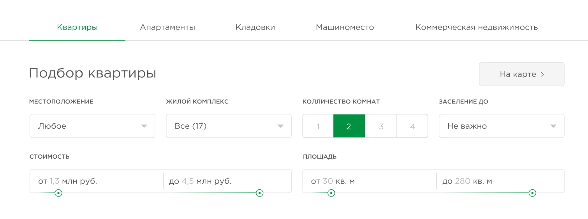The width and height of the screenshot is (588, 219).
Task: Open the Заселение до dropdown Не важно
Action: [502, 126]
